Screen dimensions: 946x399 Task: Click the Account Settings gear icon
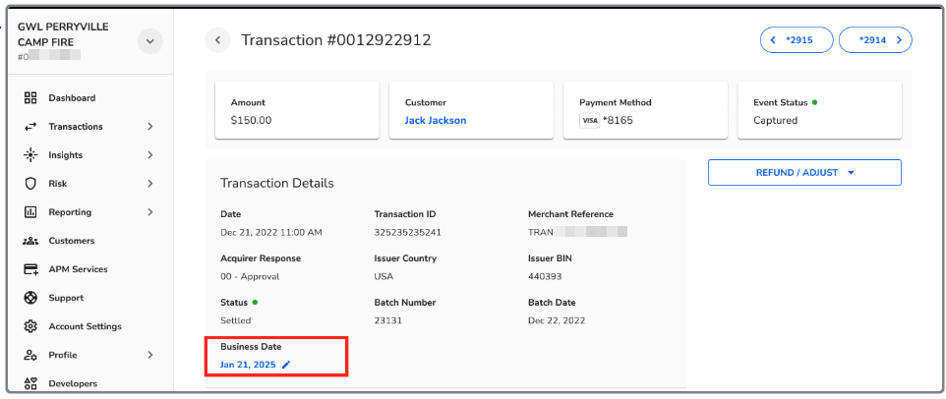point(30,326)
